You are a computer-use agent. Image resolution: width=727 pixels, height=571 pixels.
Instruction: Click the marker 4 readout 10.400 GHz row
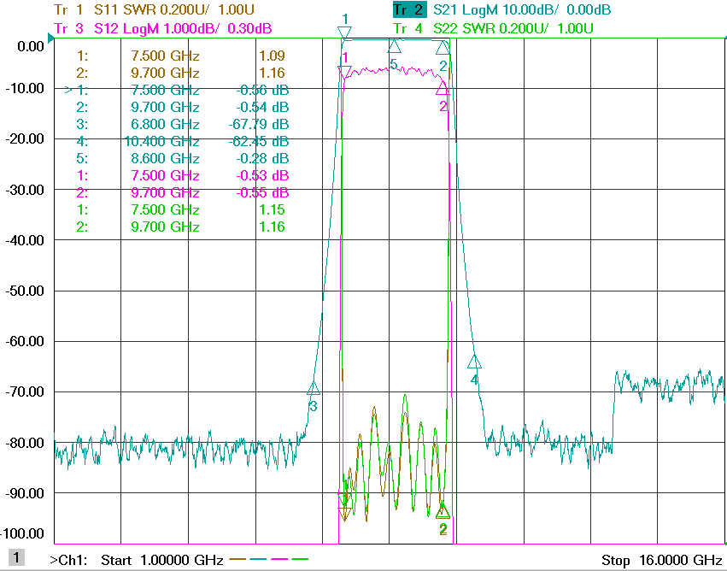183,142
